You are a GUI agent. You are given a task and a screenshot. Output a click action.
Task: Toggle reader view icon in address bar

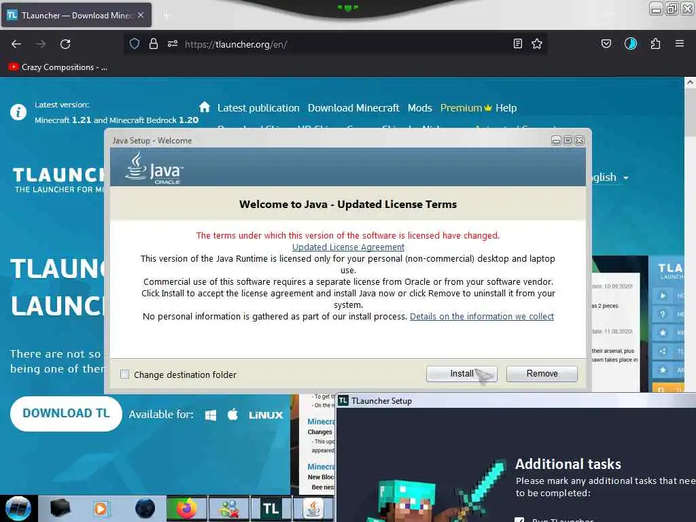[517, 44]
